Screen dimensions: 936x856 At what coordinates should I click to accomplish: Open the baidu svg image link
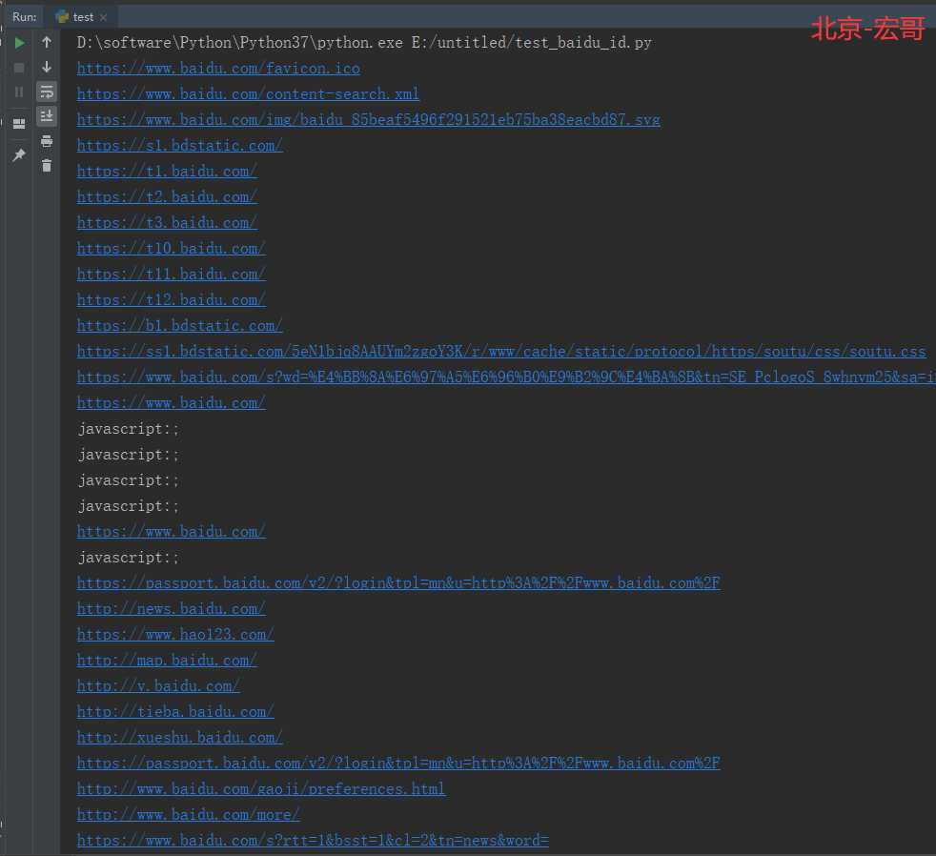pyautogui.click(x=368, y=120)
